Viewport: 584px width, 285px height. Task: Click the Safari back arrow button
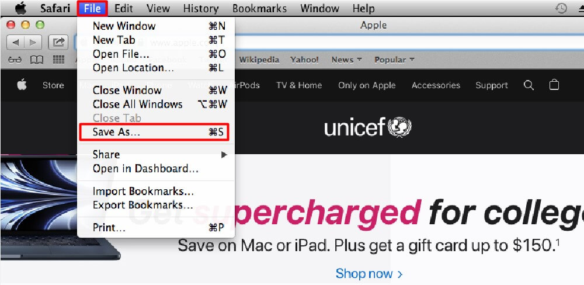pos(16,43)
